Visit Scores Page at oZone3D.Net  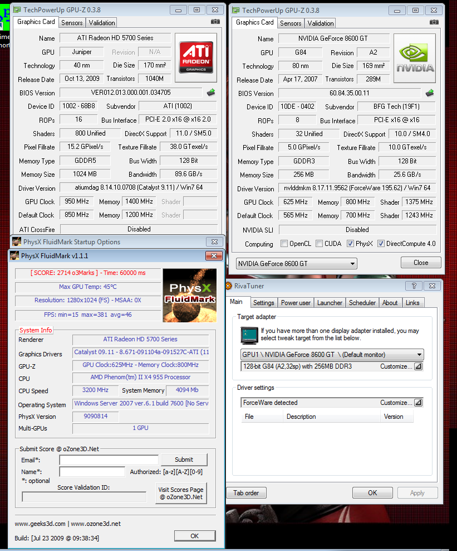(x=181, y=493)
